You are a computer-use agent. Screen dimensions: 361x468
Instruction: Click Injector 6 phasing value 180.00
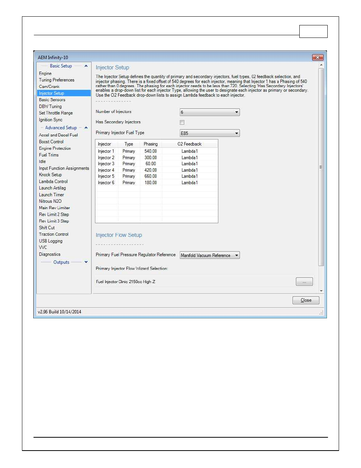click(151, 183)
